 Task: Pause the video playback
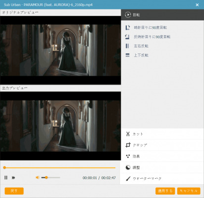point(6,178)
